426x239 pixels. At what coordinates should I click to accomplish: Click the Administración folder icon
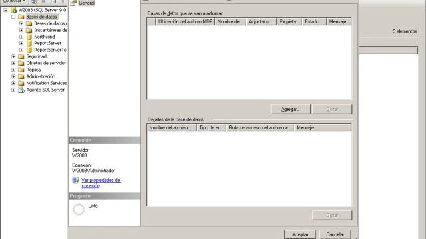(x=21, y=76)
